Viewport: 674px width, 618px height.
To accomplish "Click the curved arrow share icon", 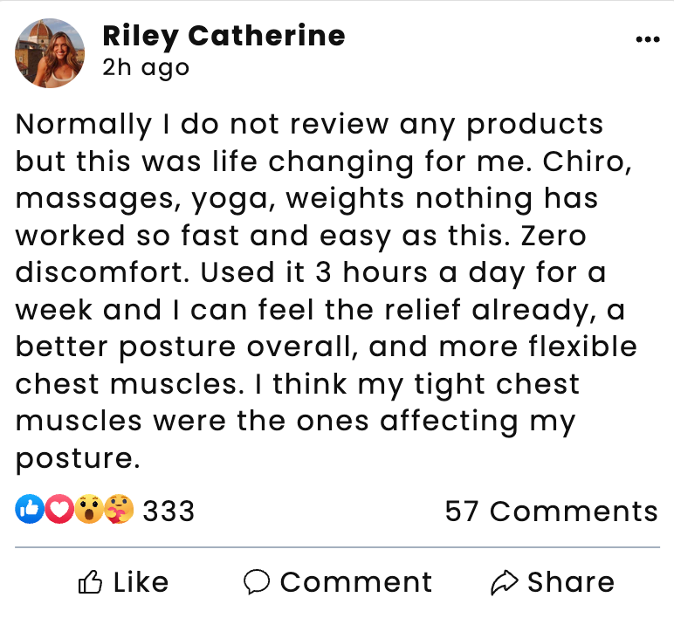I will tap(505, 582).
